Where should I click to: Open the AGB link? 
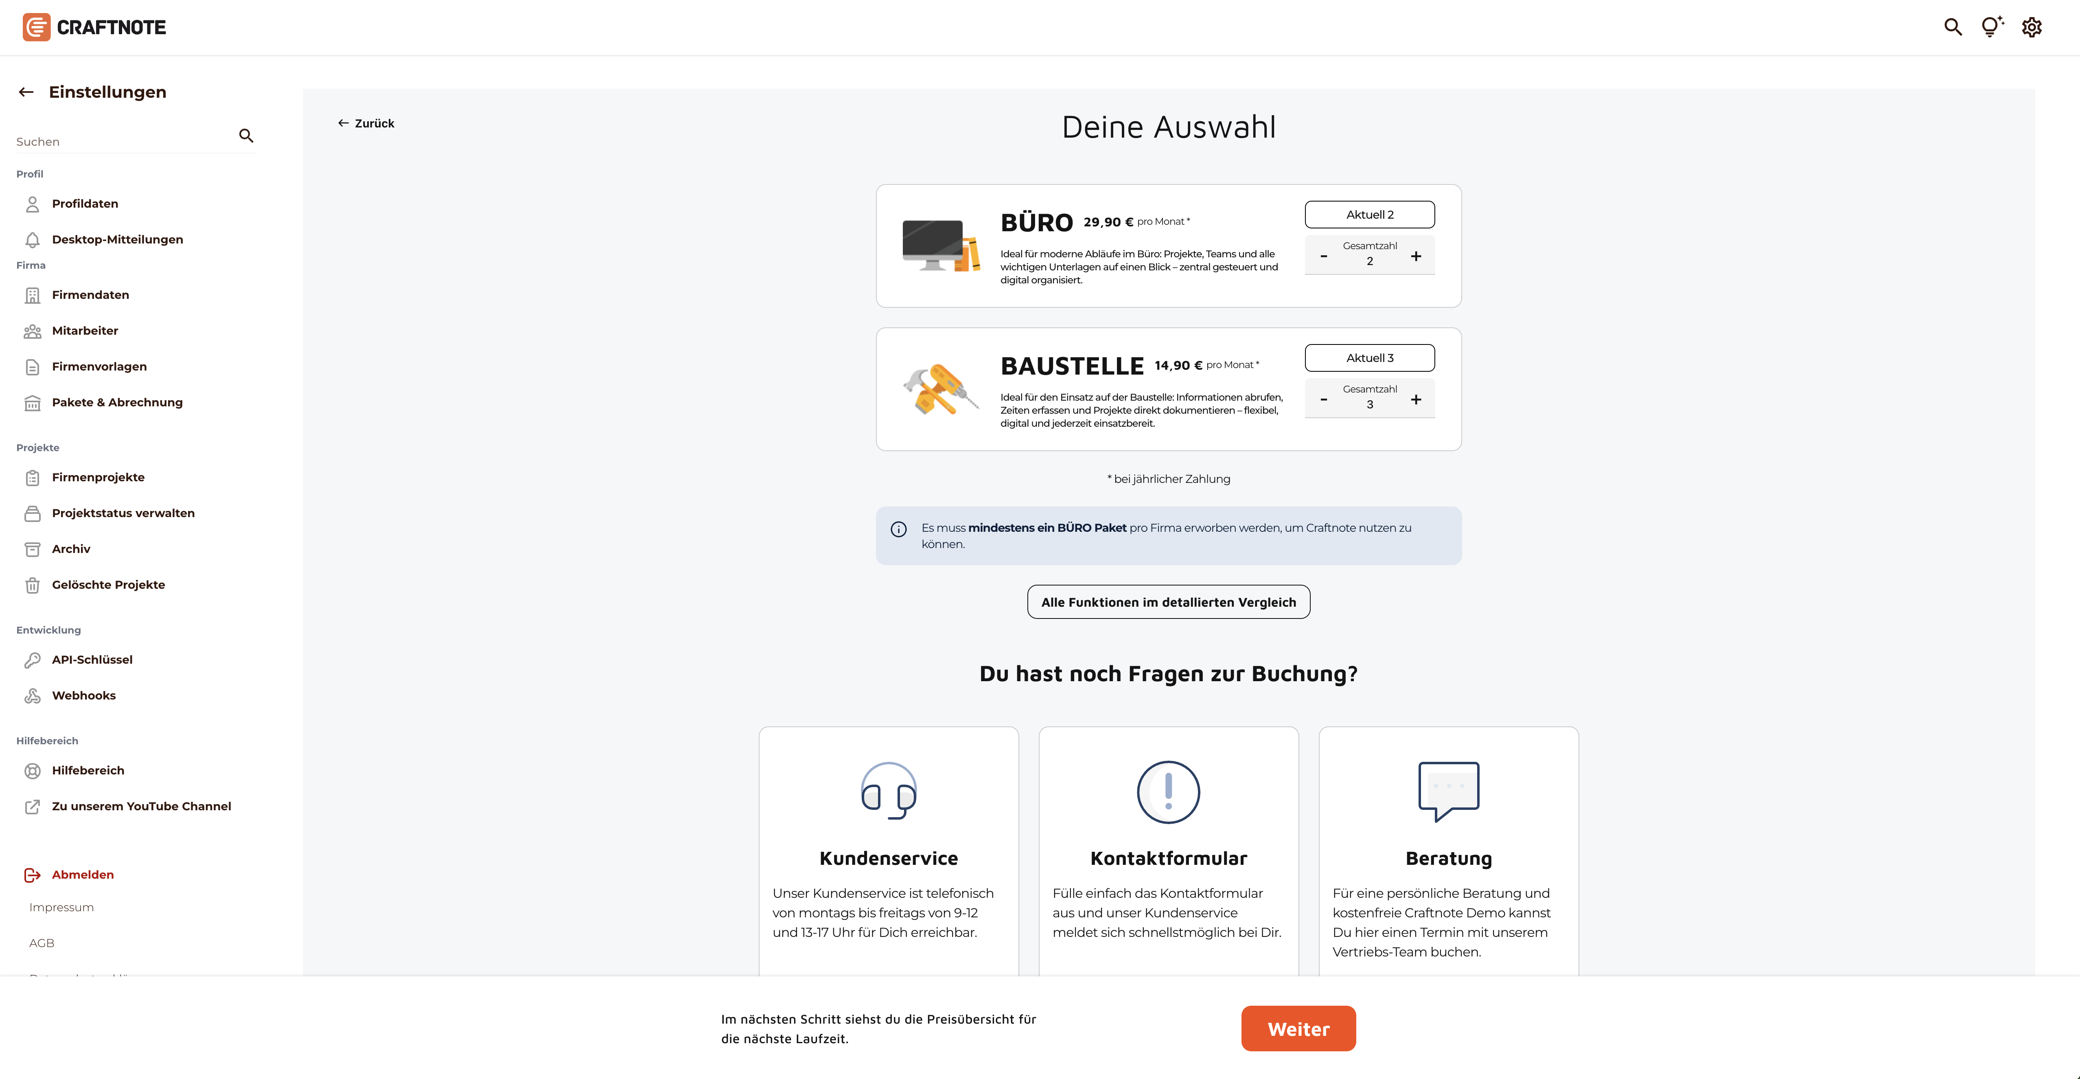click(42, 943)
